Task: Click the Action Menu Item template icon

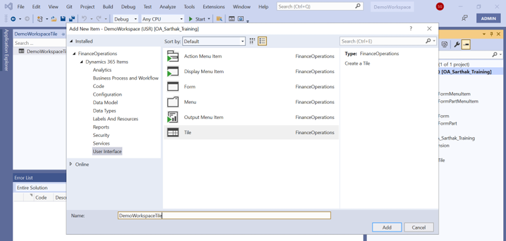Action: pos(173,56)
